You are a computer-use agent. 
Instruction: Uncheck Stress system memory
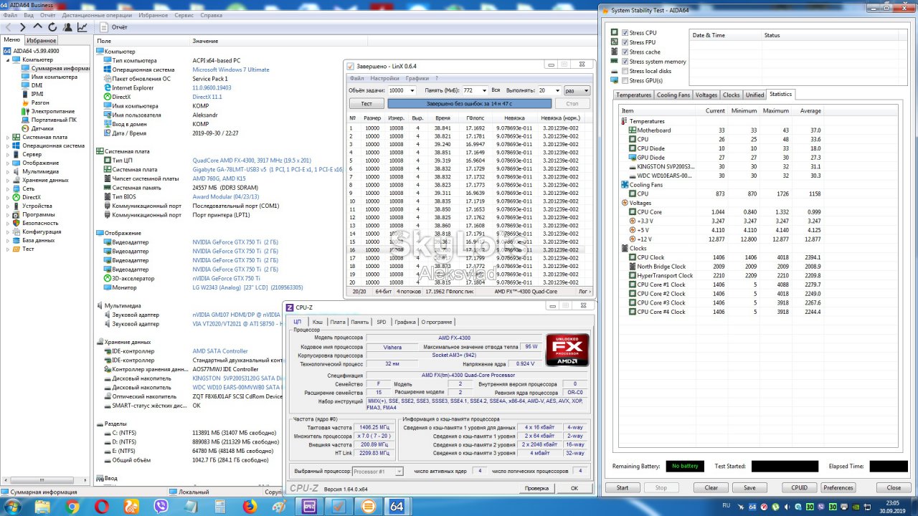click(x=625, y=62)
